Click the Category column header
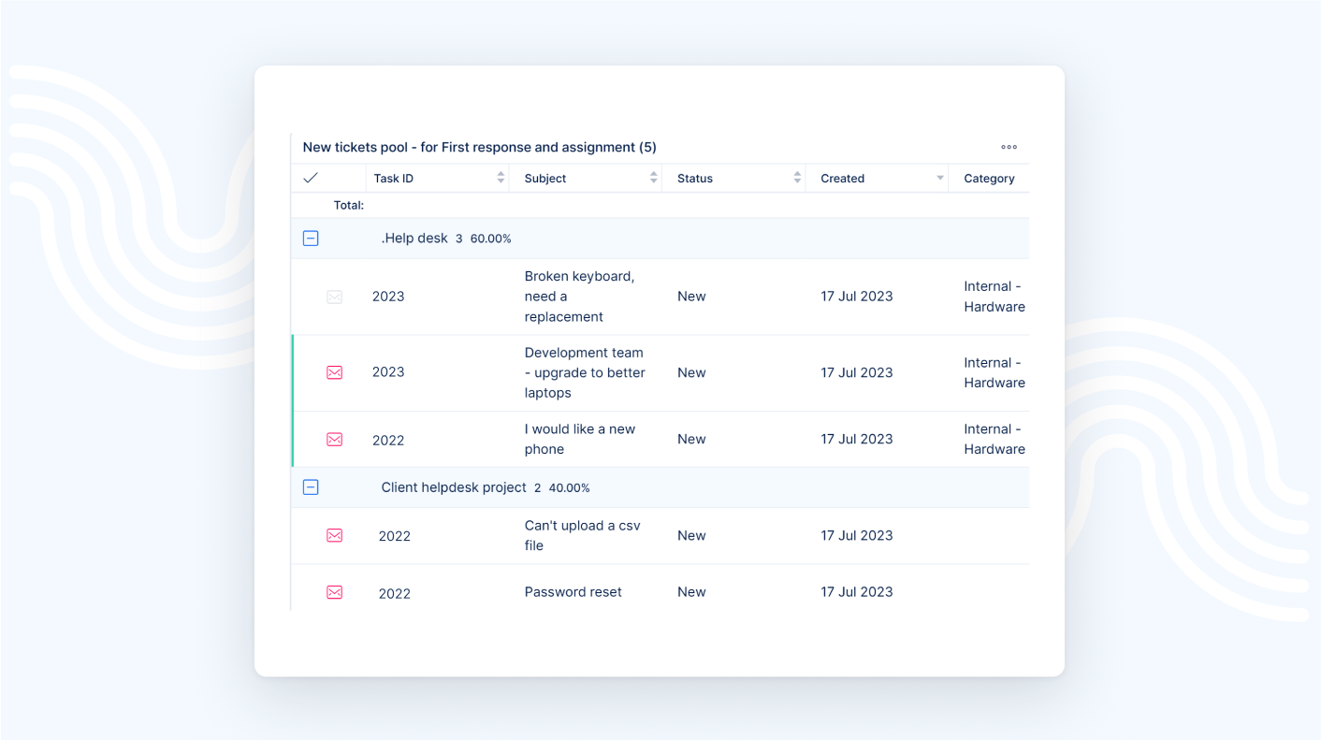 pyautogui.click(x=989, y=179)
